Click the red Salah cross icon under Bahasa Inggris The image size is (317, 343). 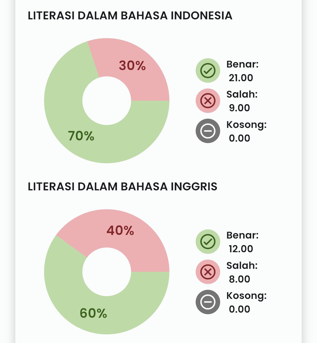click(208, 272)
